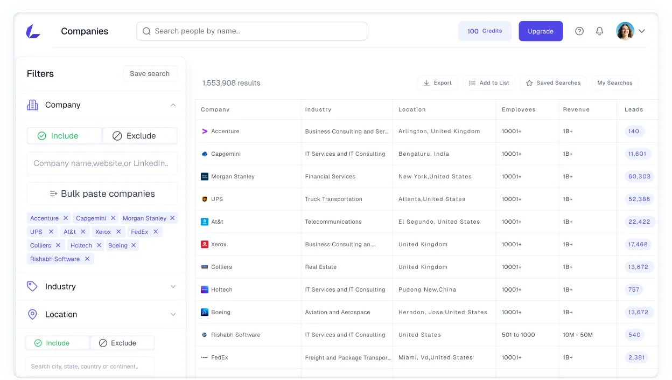Screen dimensions: 672x380
Task: Click the Rishabh Software logo icon in table
Action: (x=205, y=335)
